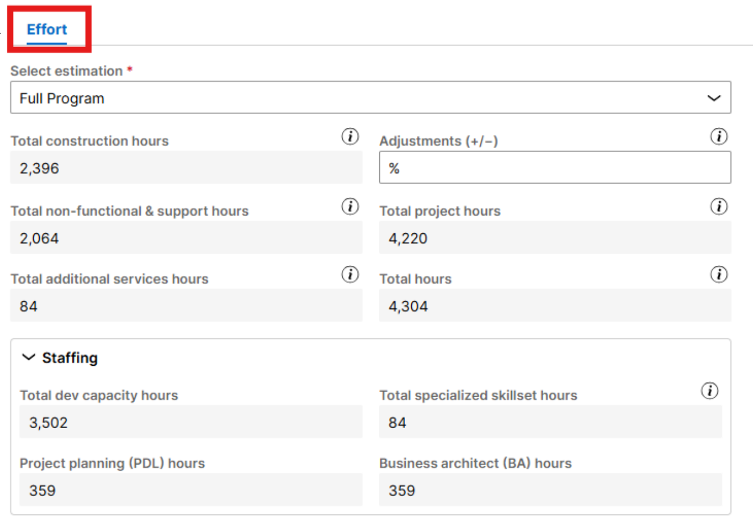Click the chevron on the estimation dropdown

714,98
